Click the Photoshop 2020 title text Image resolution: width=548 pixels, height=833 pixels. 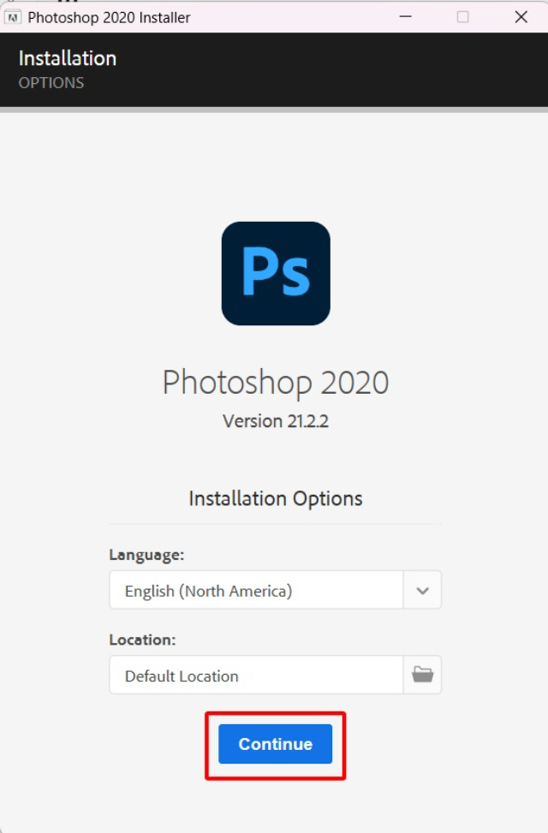pyautogui.click(x=275, y=382)
